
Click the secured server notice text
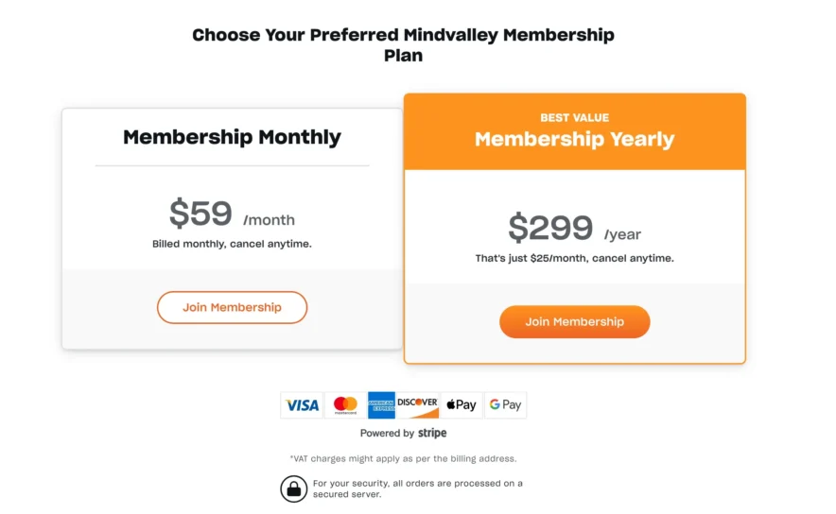tap(417, 488)
